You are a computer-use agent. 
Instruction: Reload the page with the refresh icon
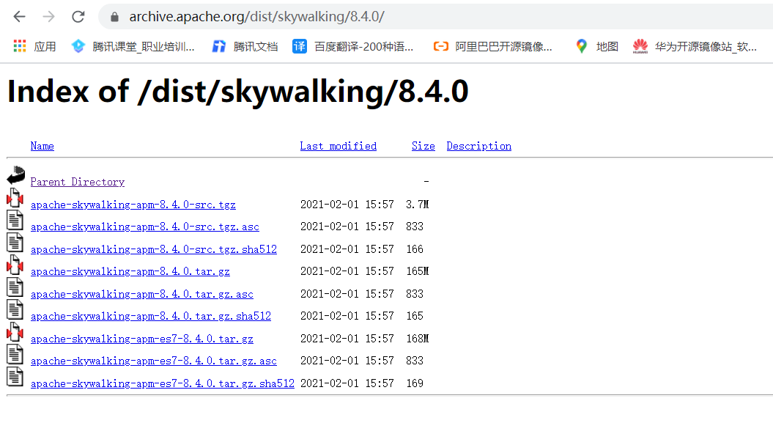pyautogui.click(x=78, y=17)
